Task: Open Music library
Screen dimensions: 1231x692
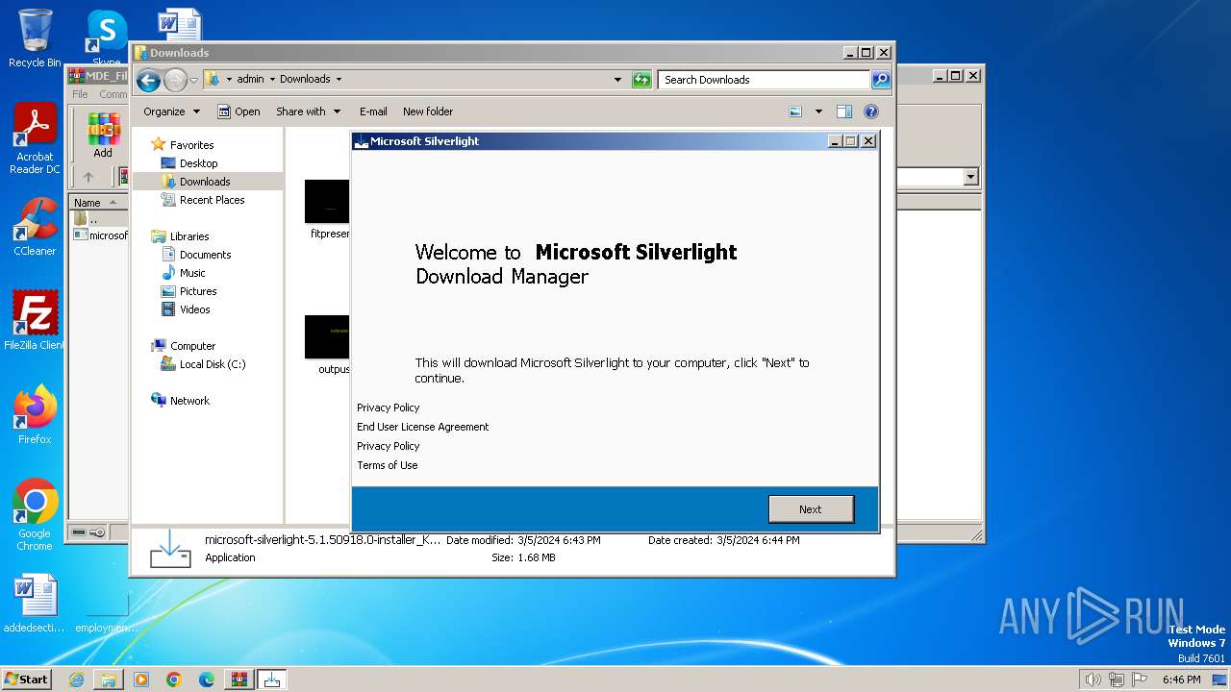Action: 192,273
